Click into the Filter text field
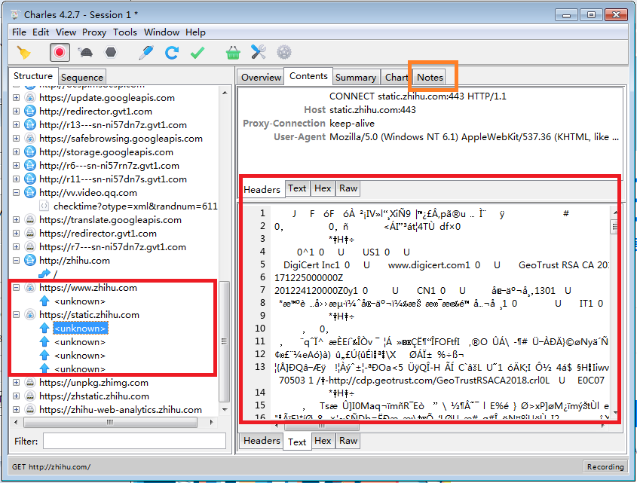The width and height of the screenshot is (637, 483). coord(134,441)
